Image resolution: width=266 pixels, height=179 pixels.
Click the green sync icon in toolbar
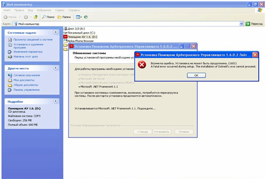tap(86, 17)
